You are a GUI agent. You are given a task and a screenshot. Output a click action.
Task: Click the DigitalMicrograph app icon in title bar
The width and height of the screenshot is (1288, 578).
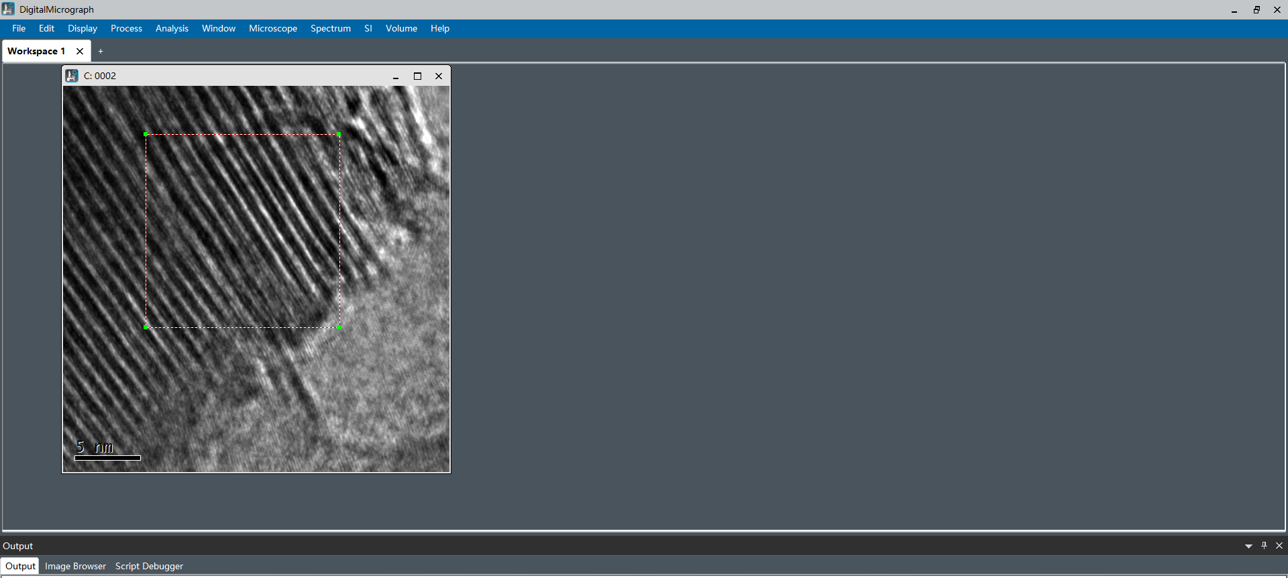point(8,9)
